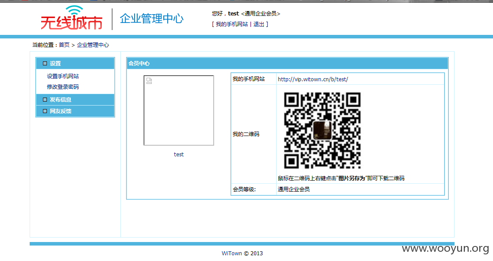The image size is (493, 261).
Task: Select the 发布信息 menu header
Action: (75, 99)
